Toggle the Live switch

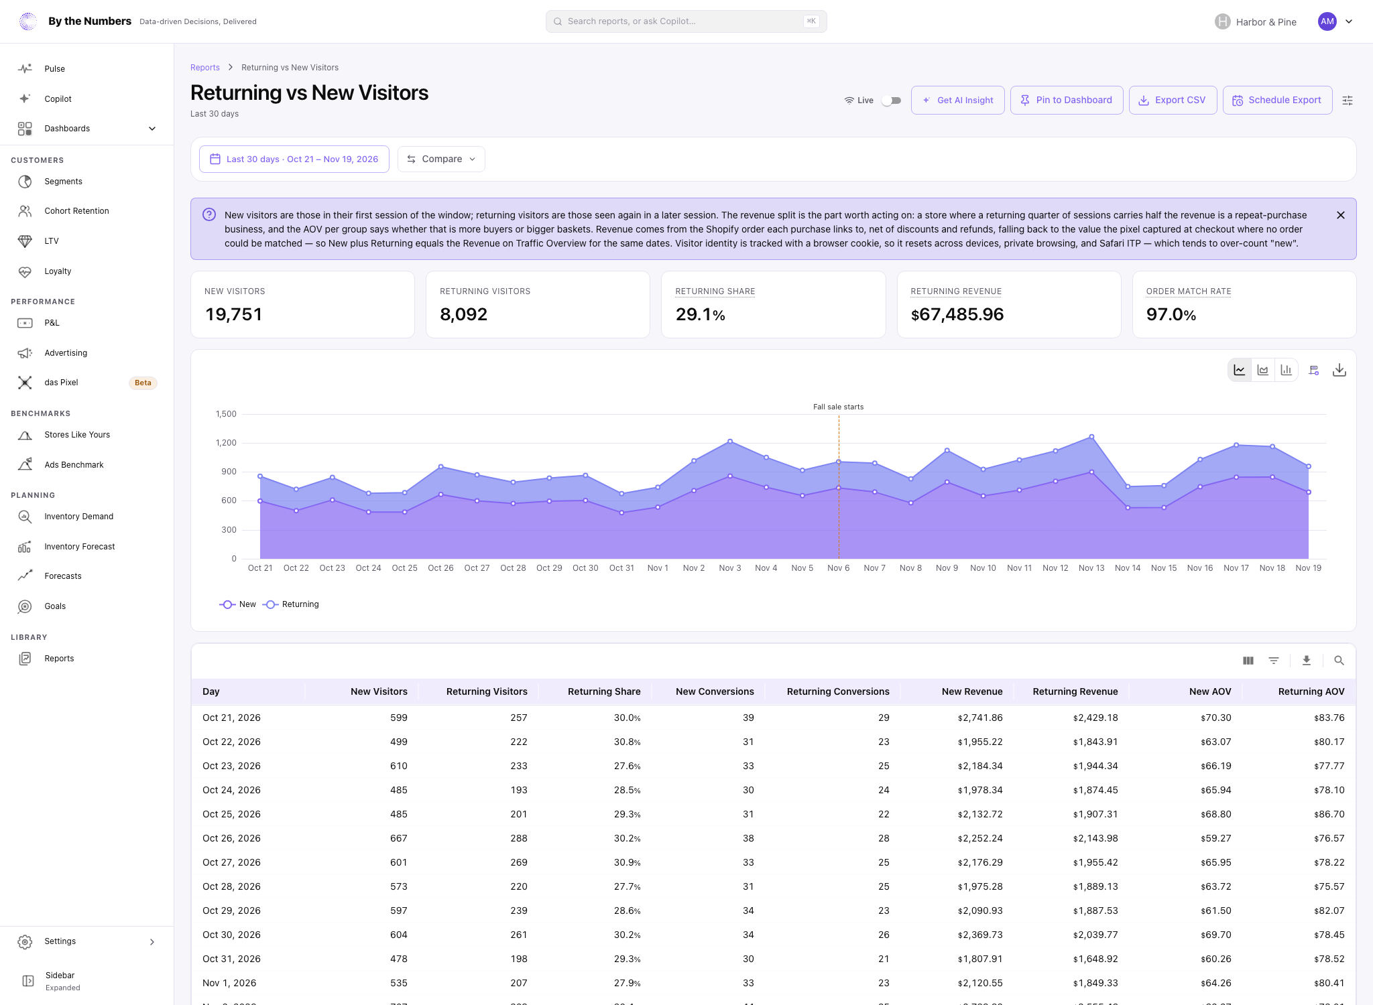coord(891,100)
